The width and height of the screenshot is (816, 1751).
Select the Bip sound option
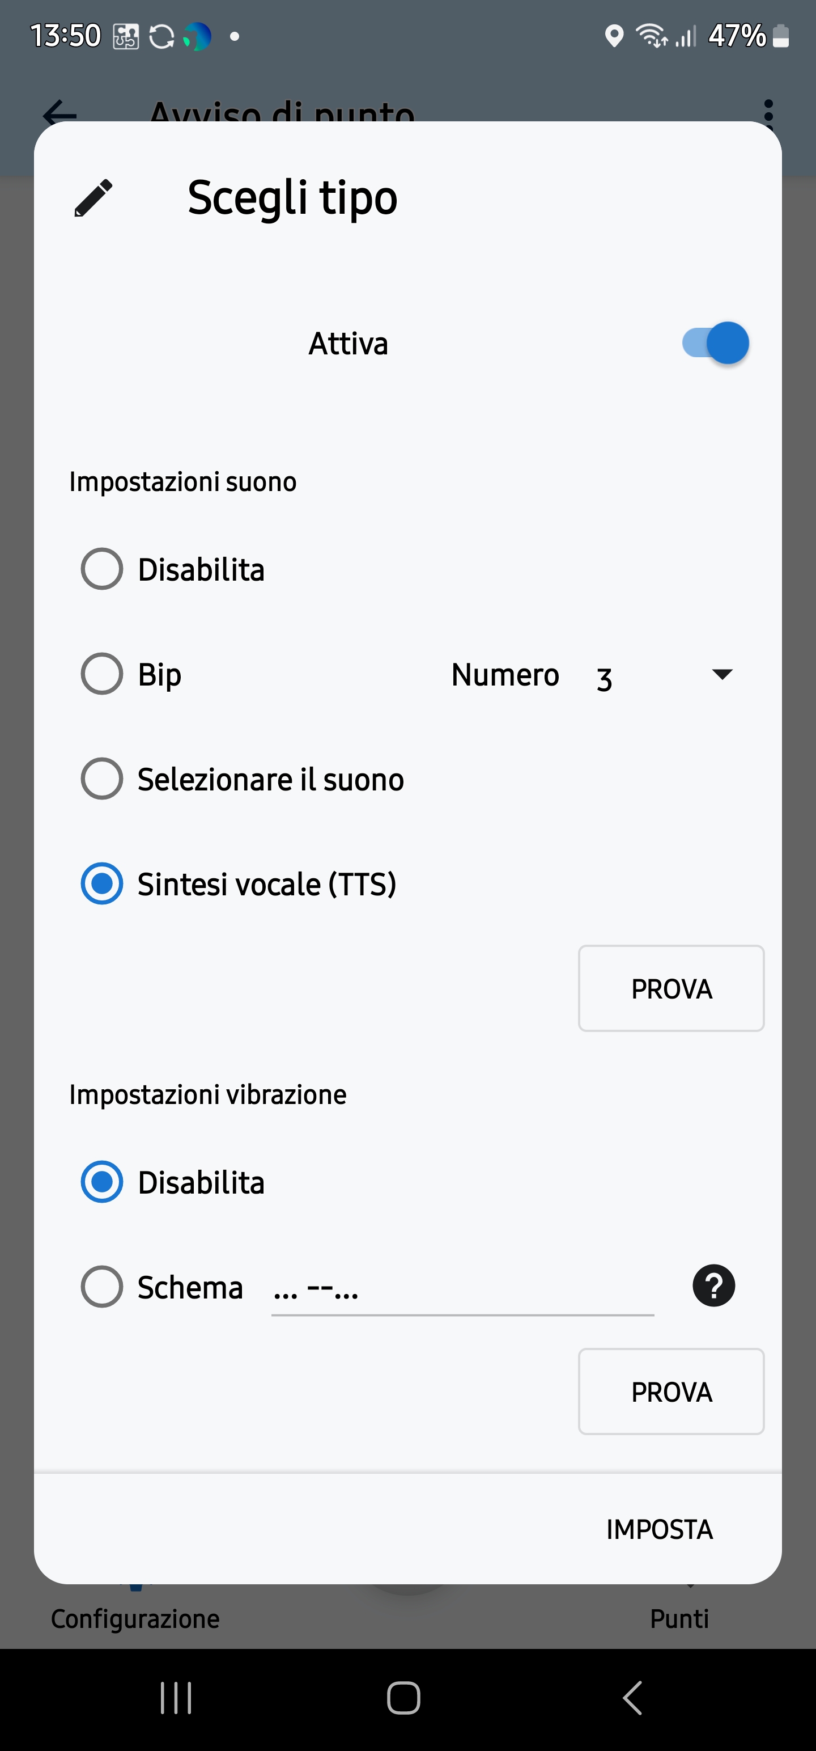click(x=102, y=674)
